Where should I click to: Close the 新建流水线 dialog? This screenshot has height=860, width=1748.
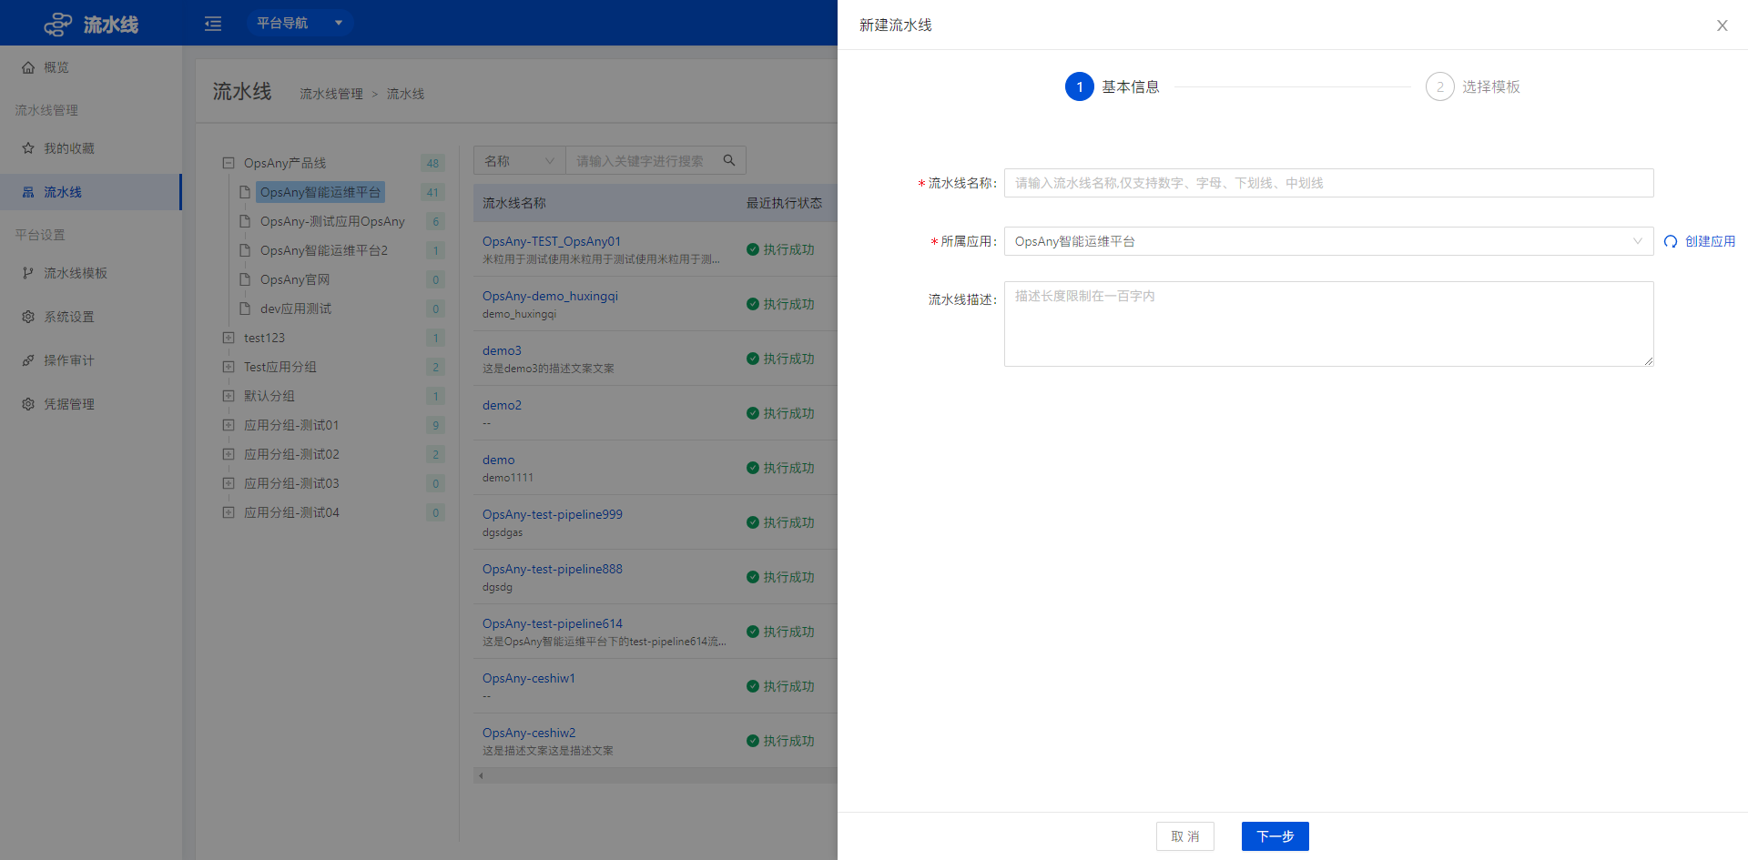click(x=1722, y=25)
